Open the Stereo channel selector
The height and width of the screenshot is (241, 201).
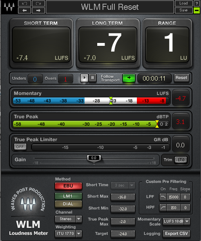pyautogui.click(x=65, y=219)
